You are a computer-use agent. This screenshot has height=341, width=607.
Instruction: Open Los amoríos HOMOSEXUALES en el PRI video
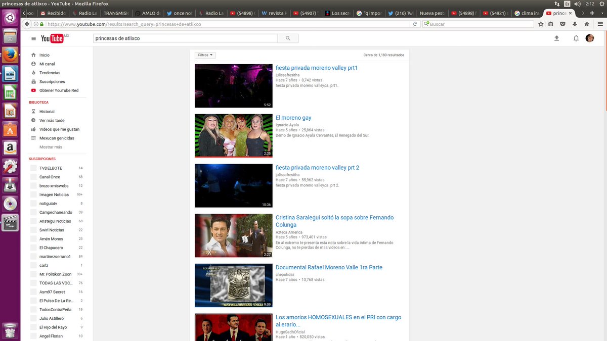point(338,321)
